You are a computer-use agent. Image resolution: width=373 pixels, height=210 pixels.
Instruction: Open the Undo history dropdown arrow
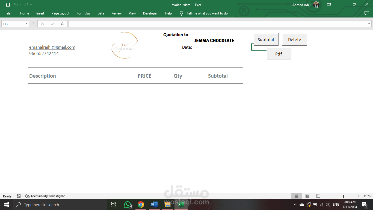click(x=20, y=5)
